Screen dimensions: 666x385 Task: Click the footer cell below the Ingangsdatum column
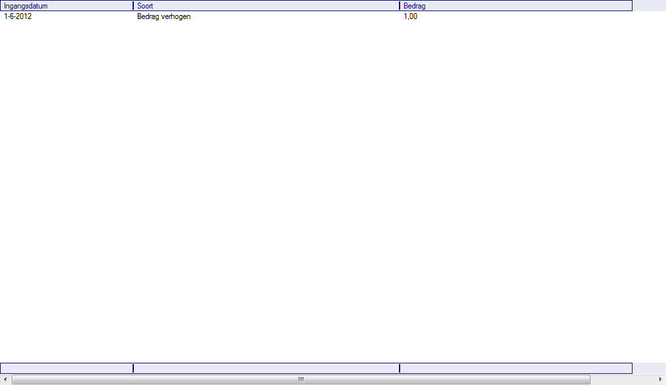coord(66,369)
